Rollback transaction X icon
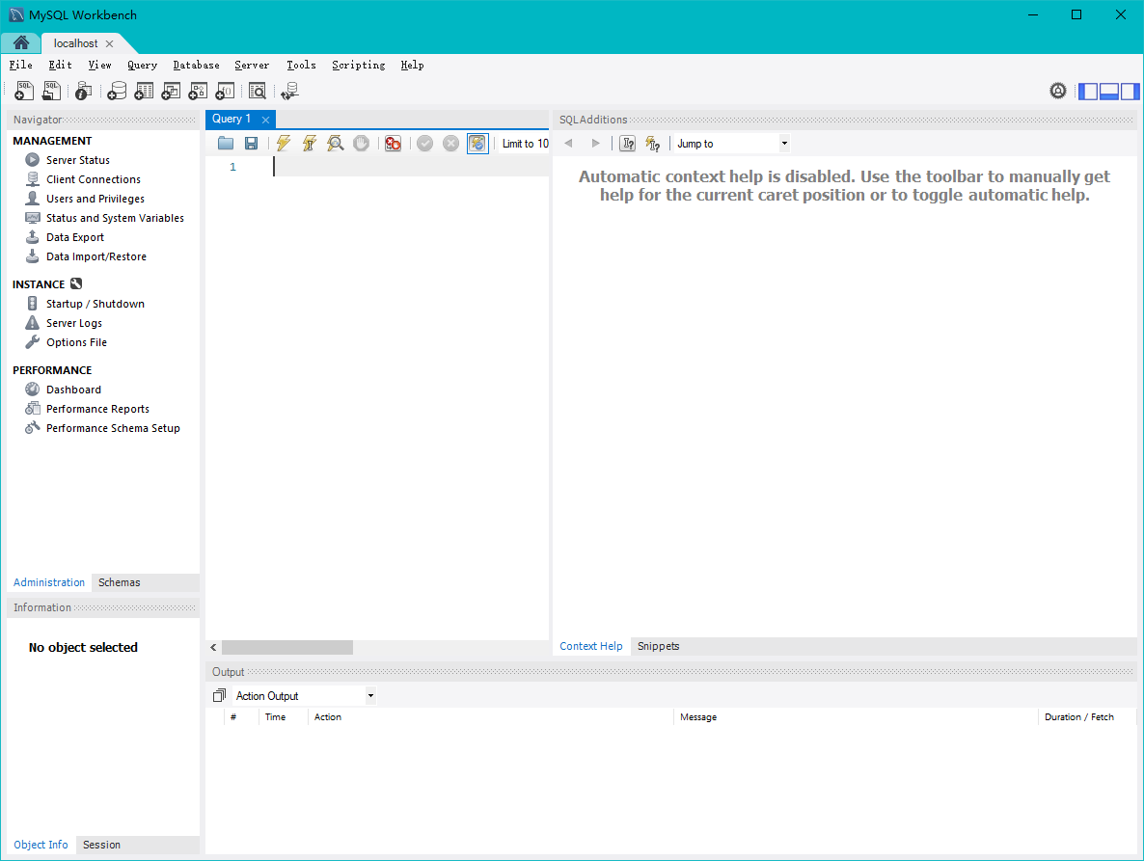 (450, 144)
